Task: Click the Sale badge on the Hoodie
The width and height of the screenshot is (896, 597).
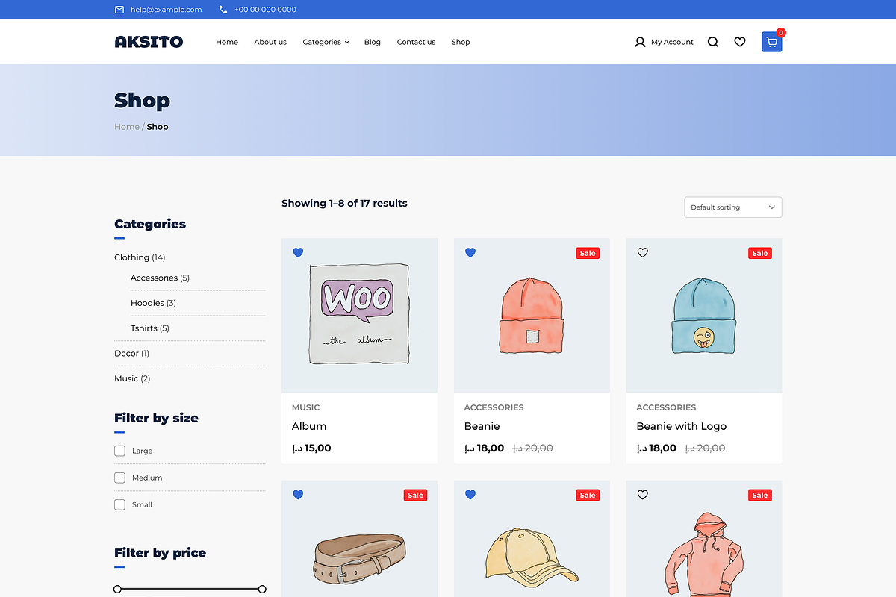Action: 760,495
